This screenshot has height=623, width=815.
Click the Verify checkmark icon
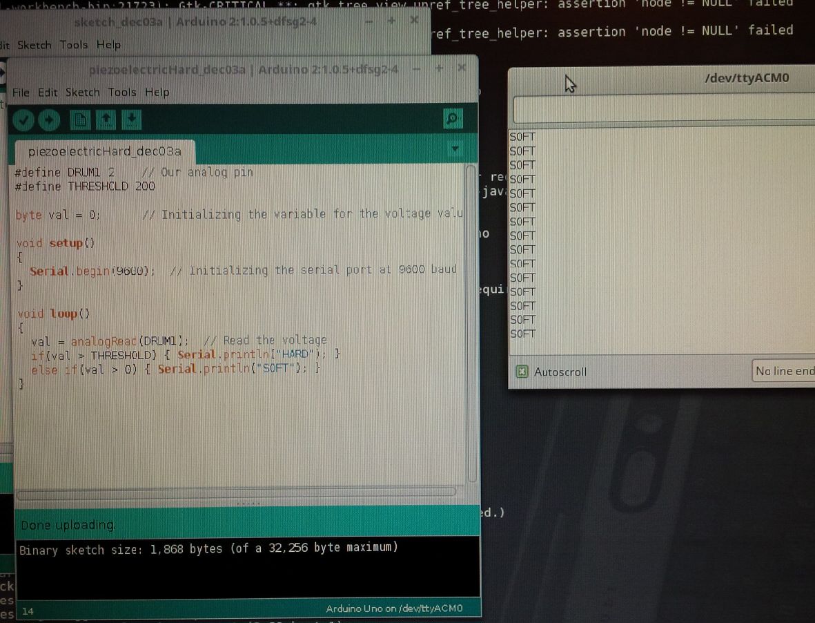coord(23,119)
